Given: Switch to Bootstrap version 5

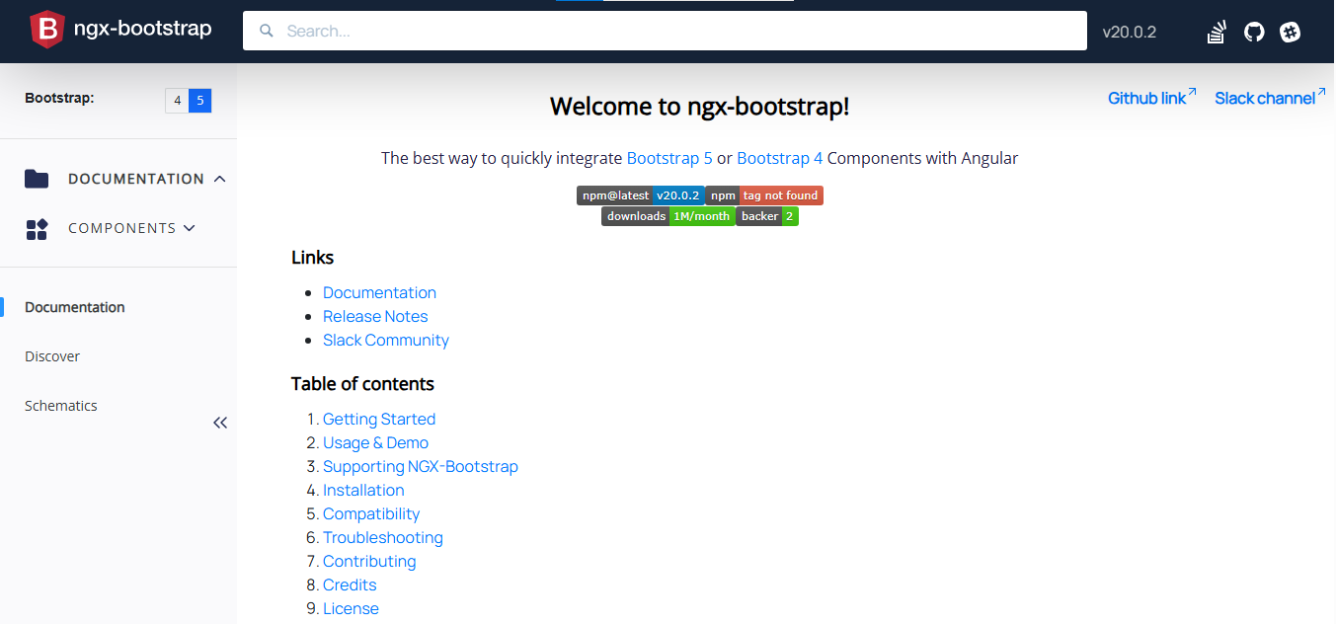Looking at the screenshot, I should tap(200, 100).
